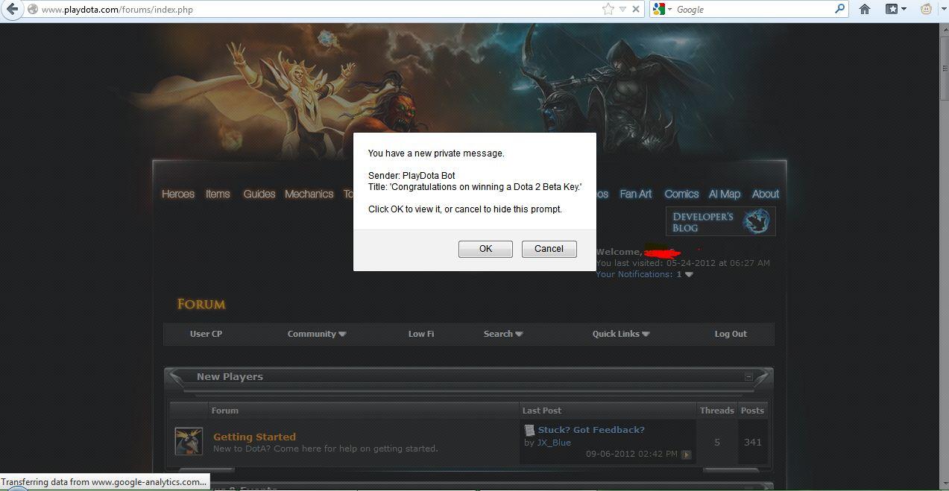Click the smiley face toolbar icon
Image resolution: width=949 pixels, height=491 pixels.
tap(927, 9)
